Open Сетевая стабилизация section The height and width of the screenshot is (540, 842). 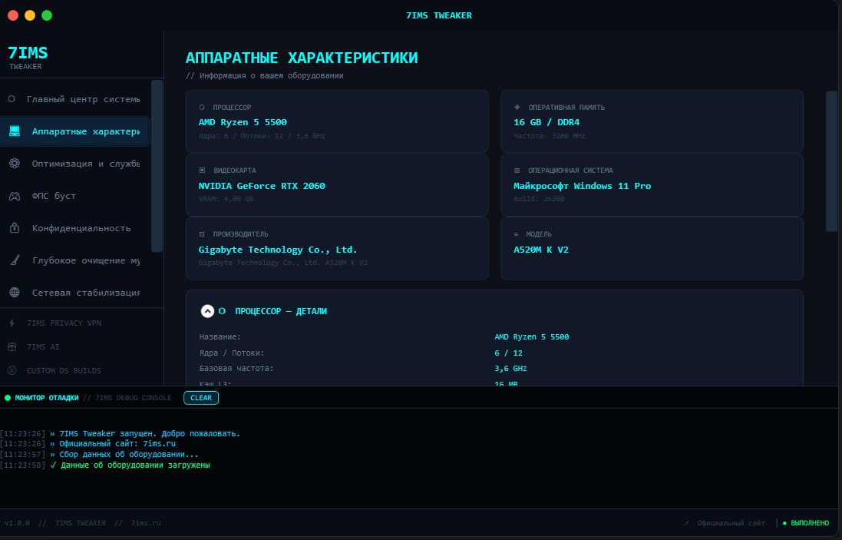coord(75,293)
